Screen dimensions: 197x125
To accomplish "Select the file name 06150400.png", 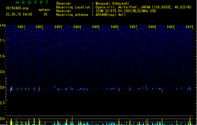I will [17, 8].
